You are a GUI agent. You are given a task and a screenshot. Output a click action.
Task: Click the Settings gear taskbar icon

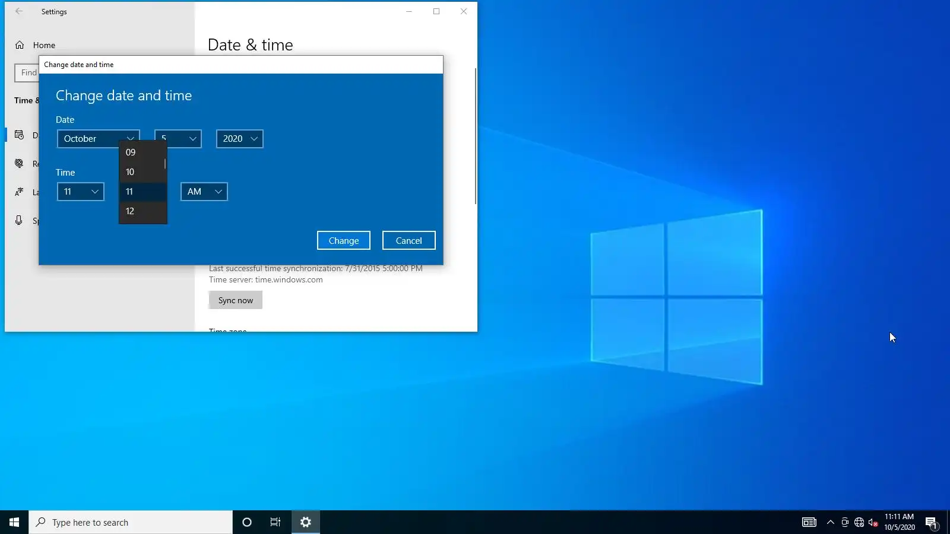306,522
